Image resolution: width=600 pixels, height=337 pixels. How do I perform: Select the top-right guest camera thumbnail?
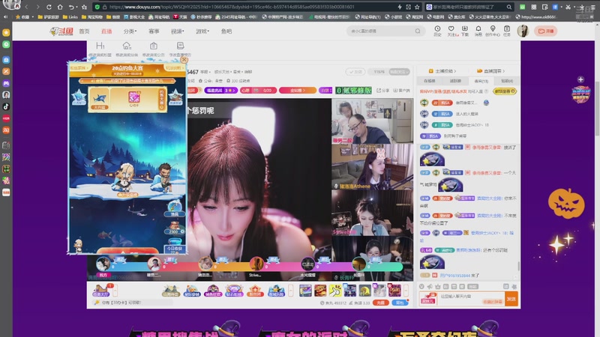[372, 121]
